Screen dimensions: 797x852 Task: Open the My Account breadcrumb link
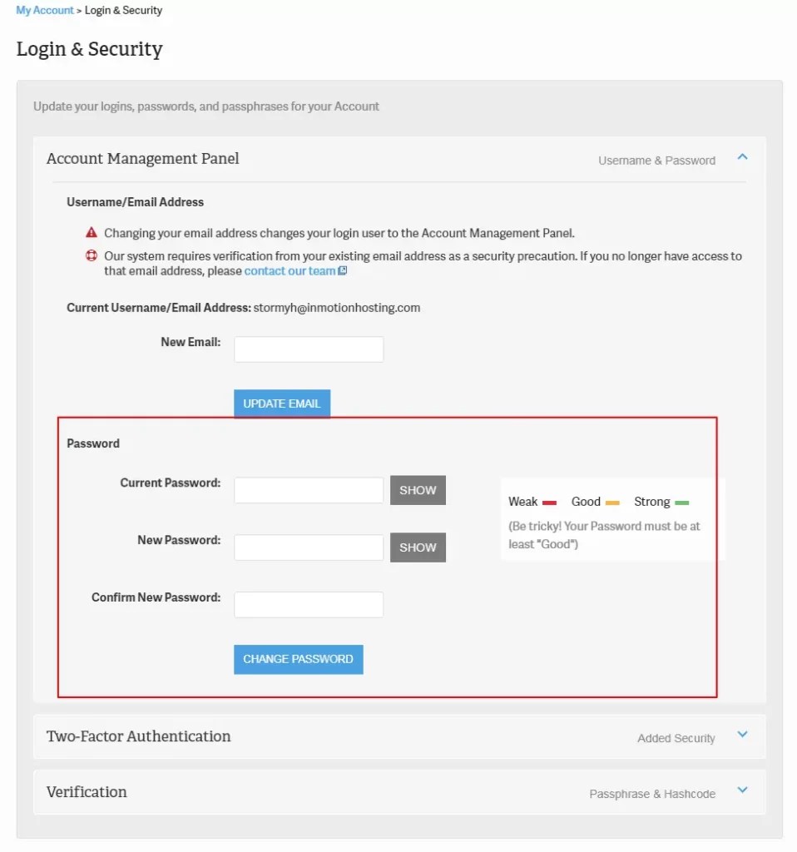click(x=43, y=10)
